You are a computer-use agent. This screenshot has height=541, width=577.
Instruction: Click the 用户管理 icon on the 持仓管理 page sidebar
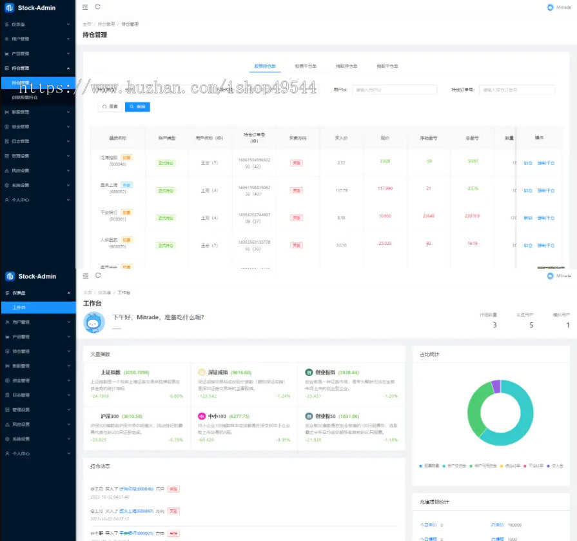pos(6,39)
